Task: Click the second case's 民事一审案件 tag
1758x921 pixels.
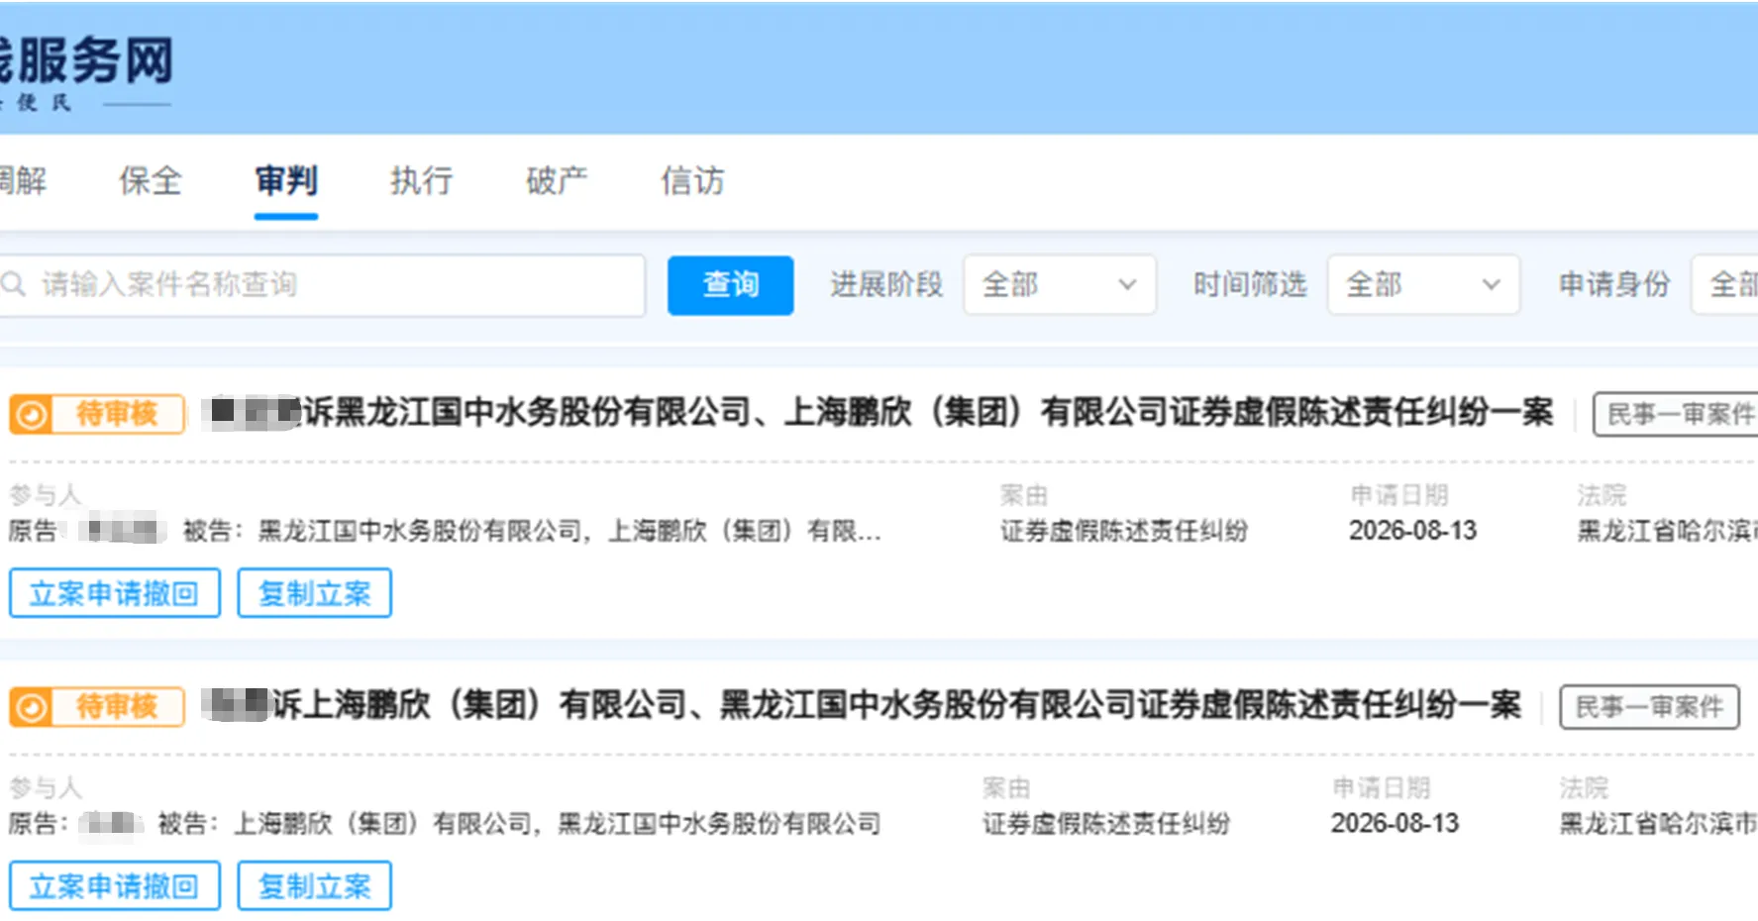Action: click(1649, 707)
